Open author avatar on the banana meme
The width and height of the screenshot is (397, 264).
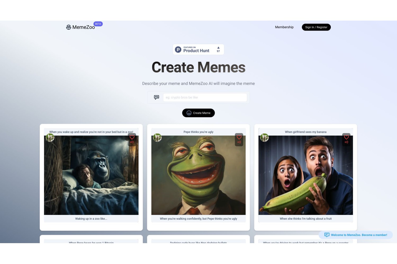[x=264, y=138]
